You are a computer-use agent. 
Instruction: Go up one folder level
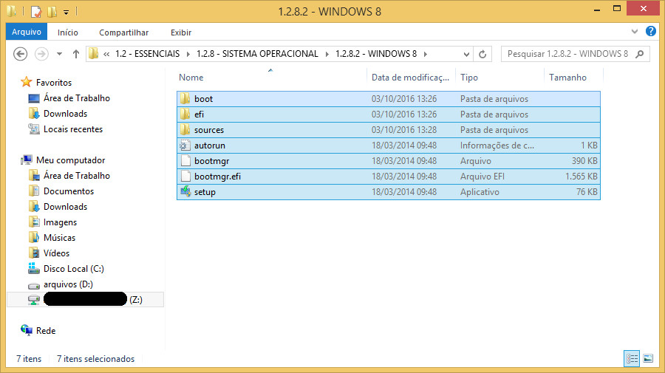tap(76, 54)
